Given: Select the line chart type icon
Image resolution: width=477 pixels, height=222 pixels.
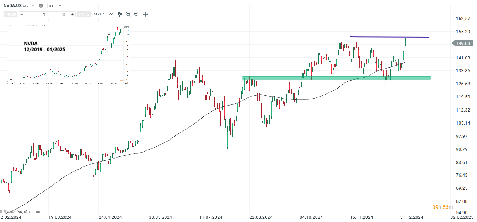Looking at the screenshot, I should coord(111,14).
